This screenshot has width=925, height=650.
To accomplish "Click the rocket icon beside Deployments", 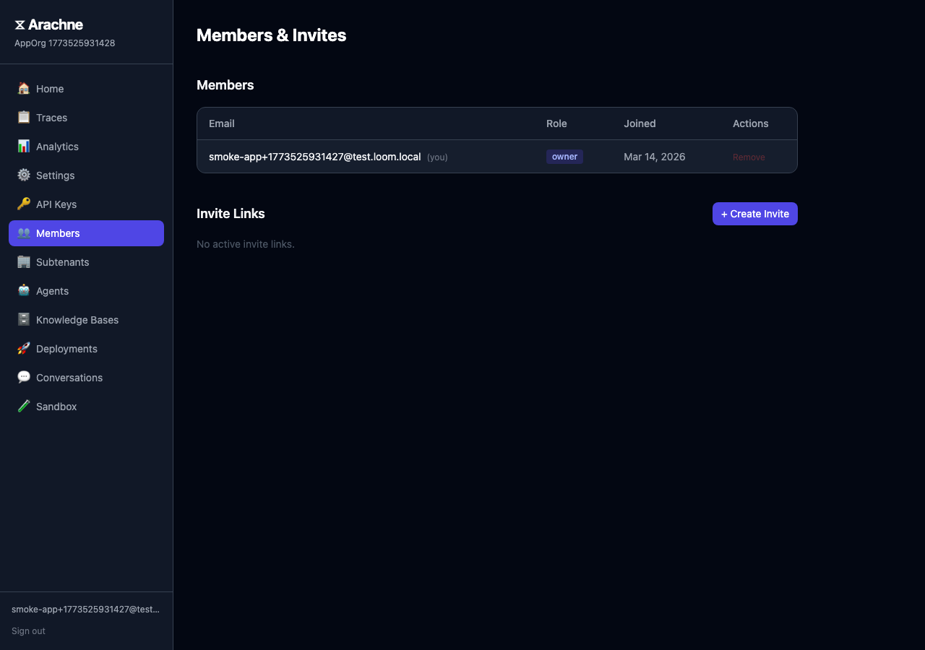I will point(24,349).
